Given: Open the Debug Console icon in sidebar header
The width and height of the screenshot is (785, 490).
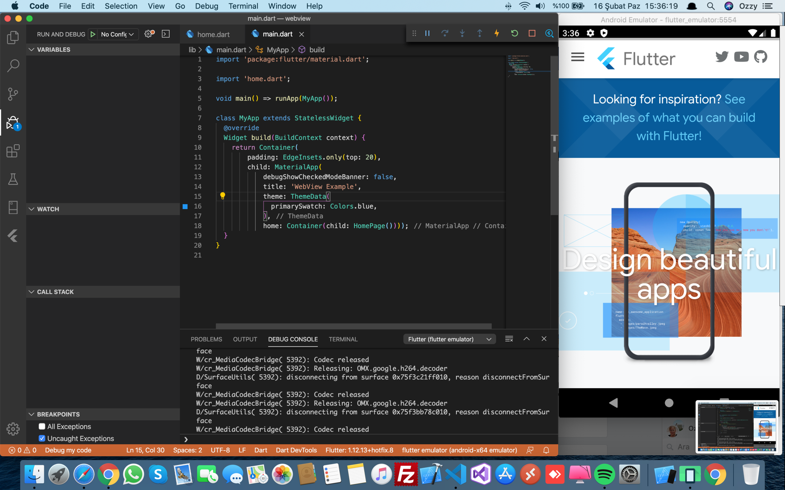Looking at the screenshot, I should click(166, 34).
